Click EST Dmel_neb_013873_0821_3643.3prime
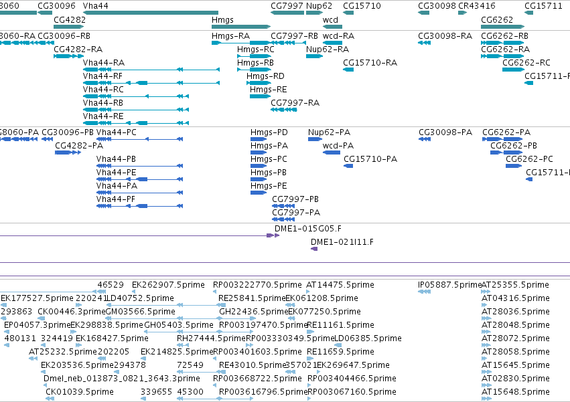 (x=122, y=379)
